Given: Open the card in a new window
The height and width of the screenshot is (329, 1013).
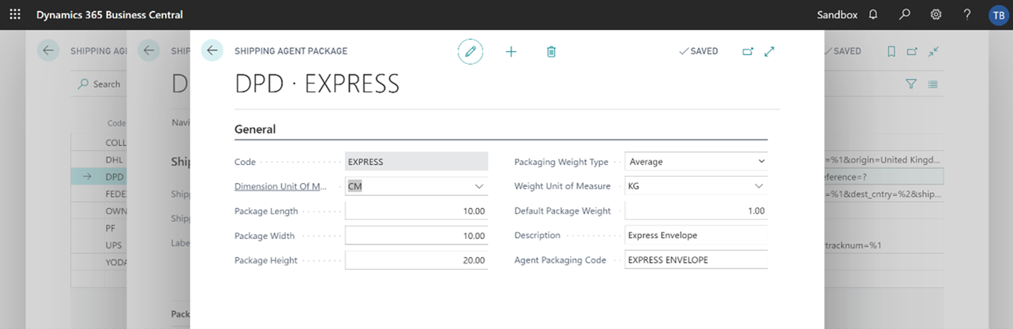Looking at the screenshot, I should tap(748, 51).
